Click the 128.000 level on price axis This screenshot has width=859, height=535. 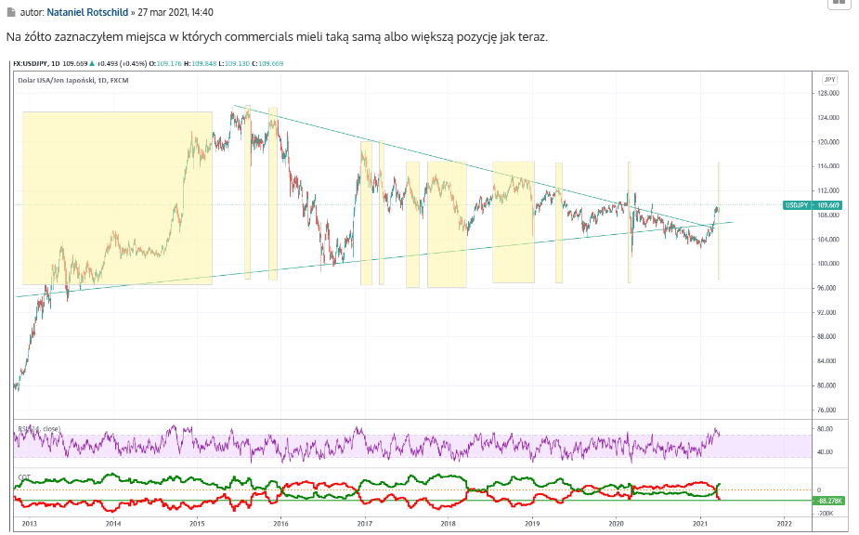tap(828, 93)
